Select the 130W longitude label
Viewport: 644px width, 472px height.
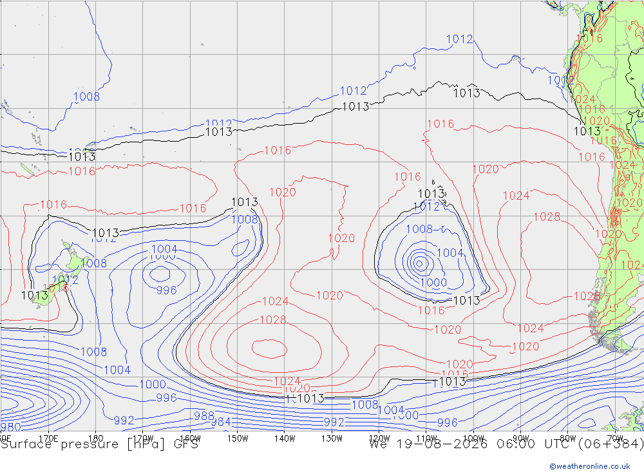pos(332,439)
